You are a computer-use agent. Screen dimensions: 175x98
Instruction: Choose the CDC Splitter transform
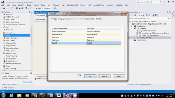[x=10, y=41]
